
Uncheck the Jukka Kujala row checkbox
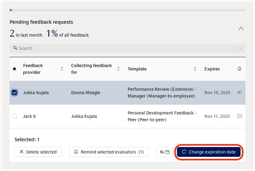click(x=14, y=93)
